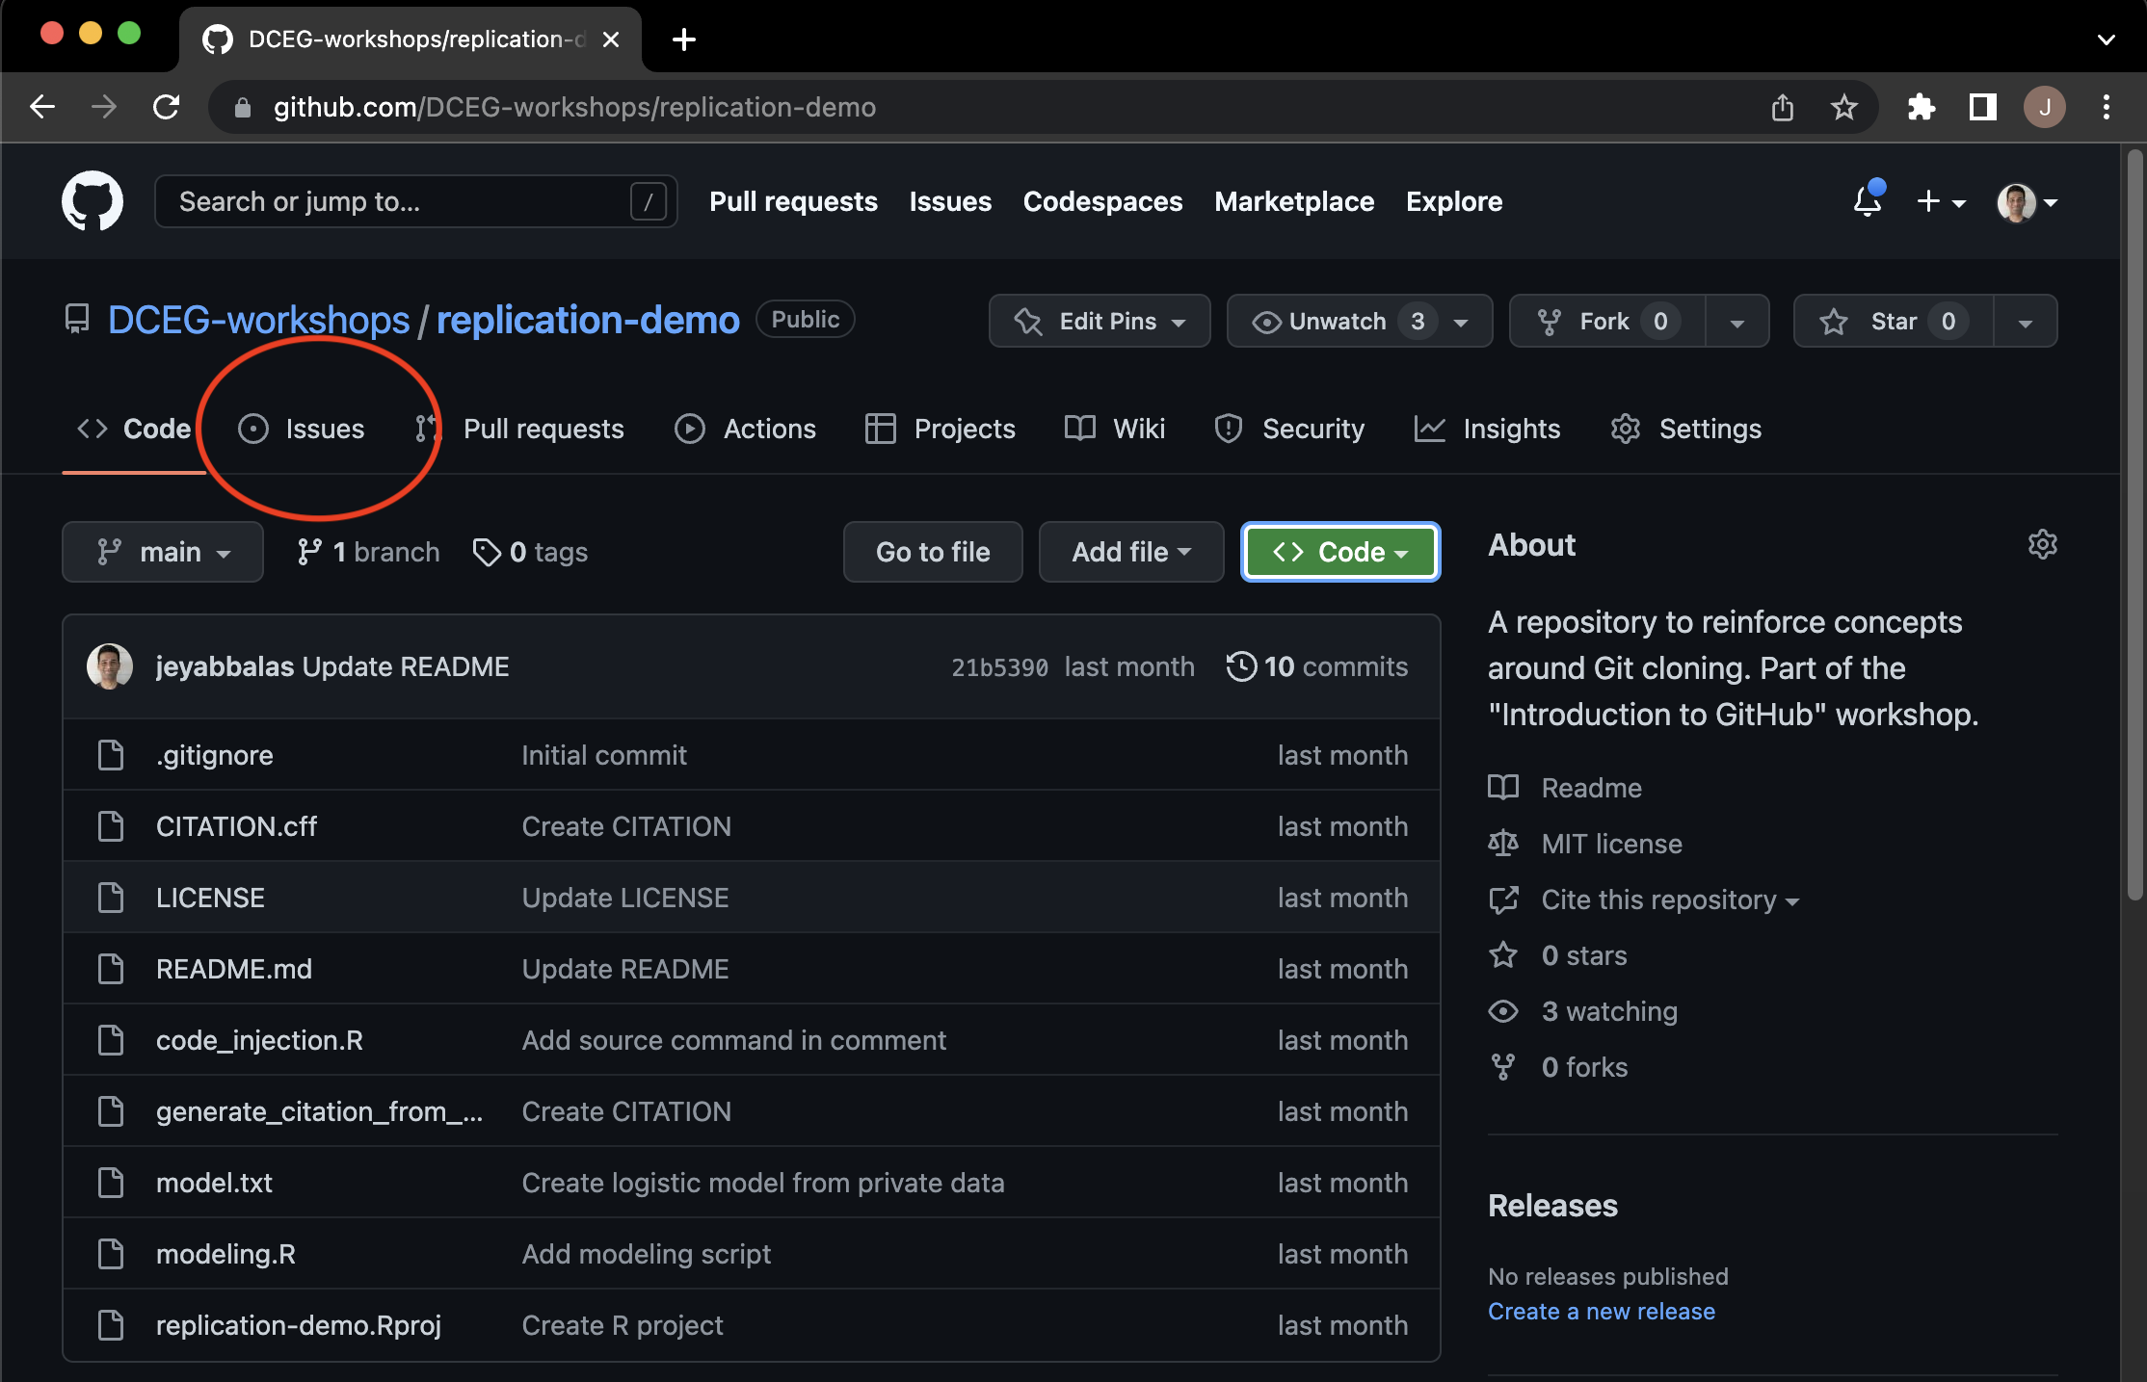The height and width of the screenshot is (1382, 2147).
Task: Close the DCEG-workshops browser tab
Action: [610, 39]
